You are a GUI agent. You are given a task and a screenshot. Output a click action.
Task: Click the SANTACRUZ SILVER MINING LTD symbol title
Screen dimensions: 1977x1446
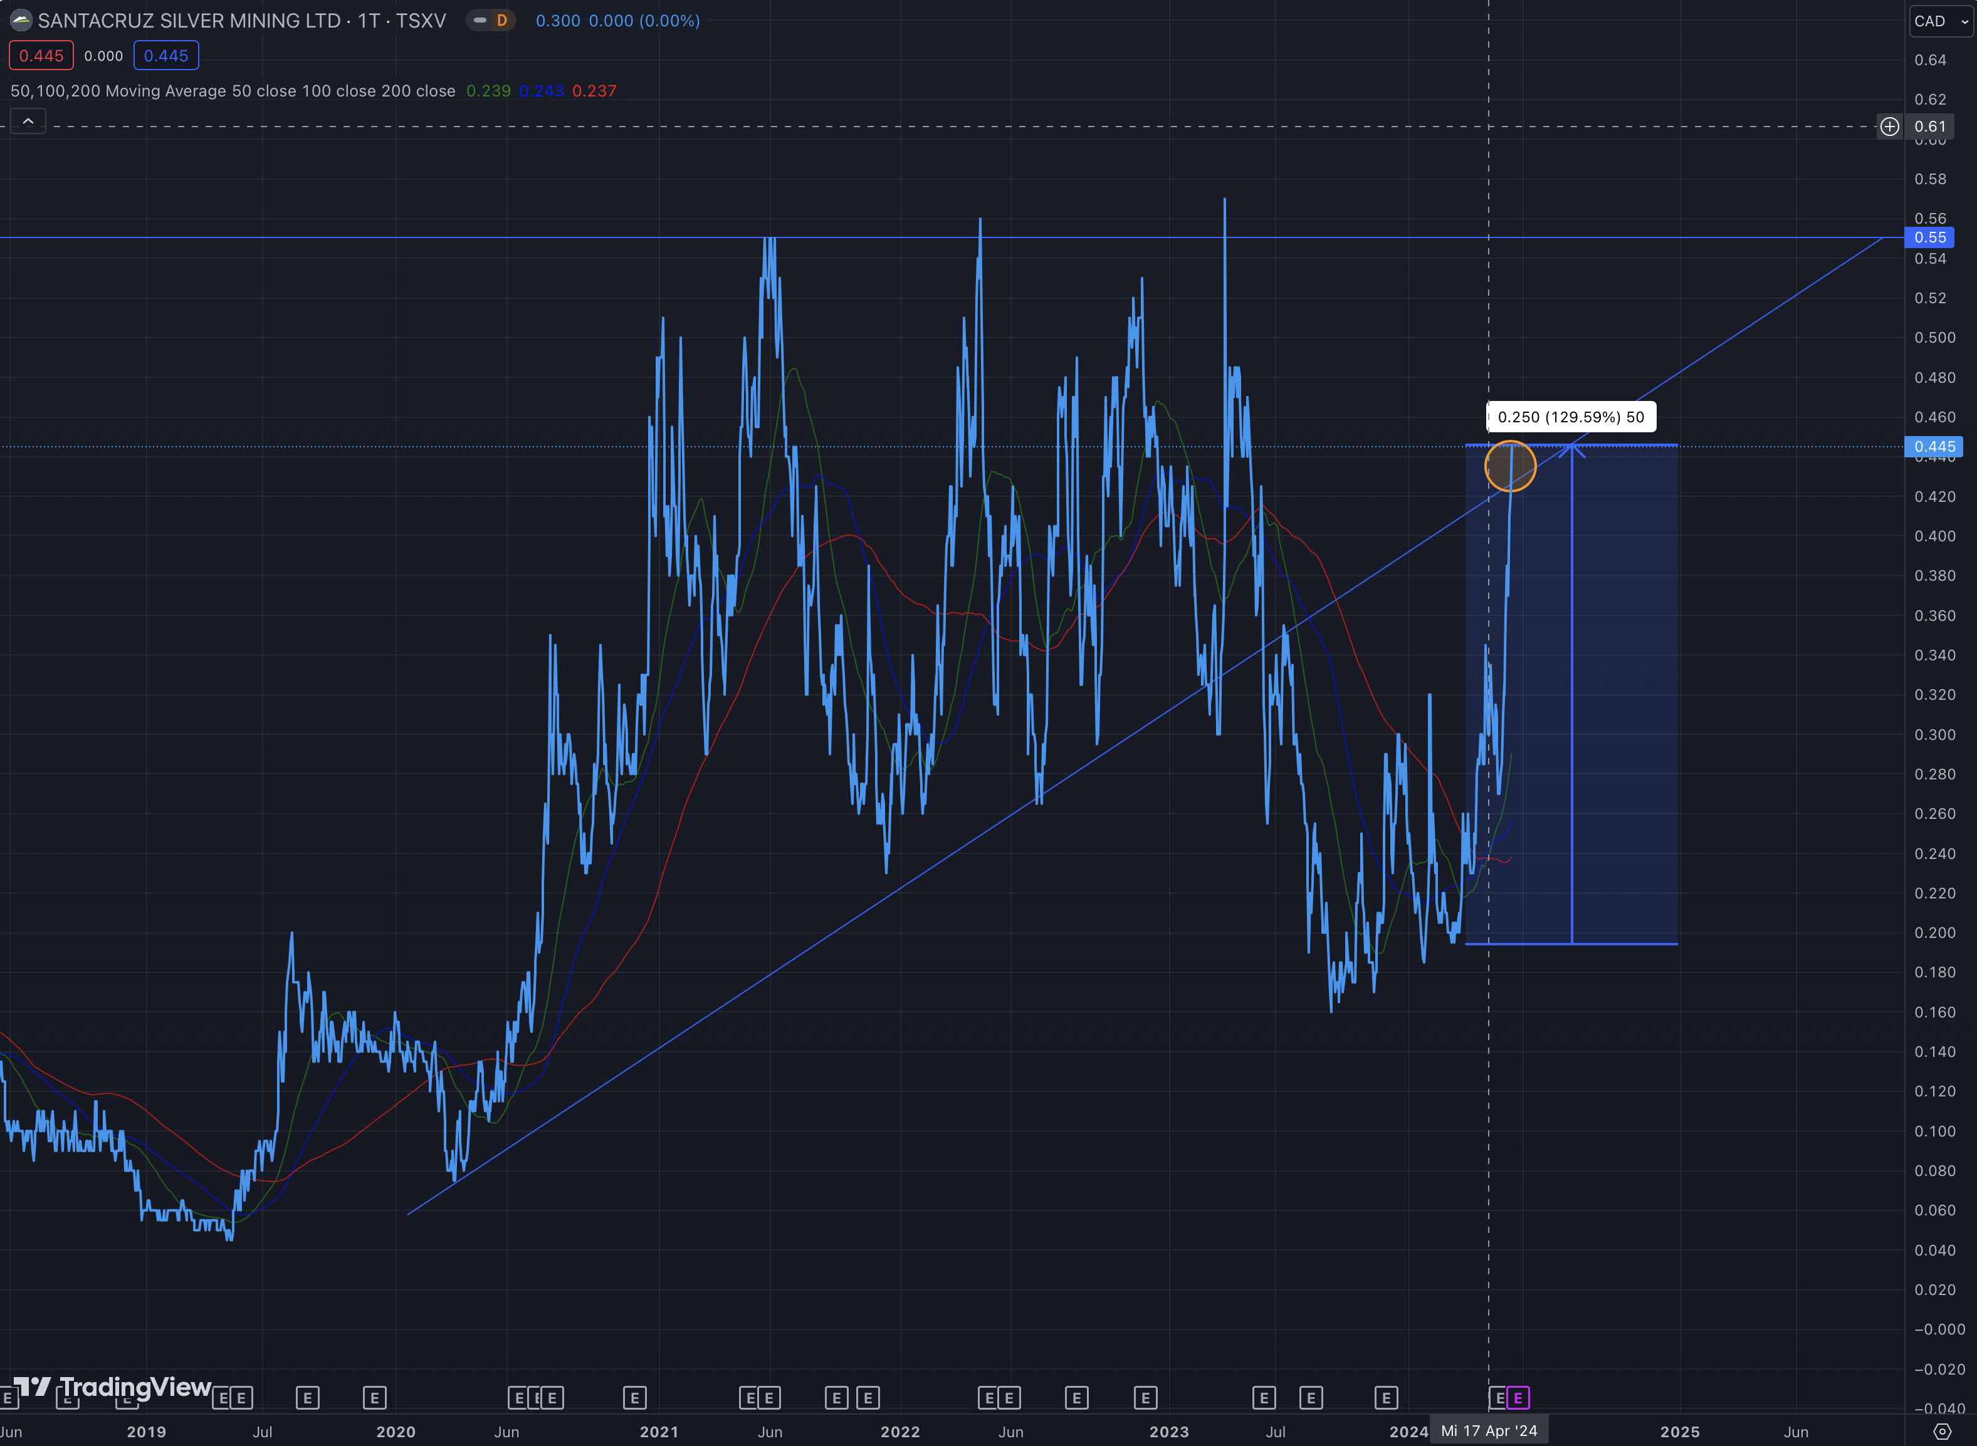click(189, 20)
